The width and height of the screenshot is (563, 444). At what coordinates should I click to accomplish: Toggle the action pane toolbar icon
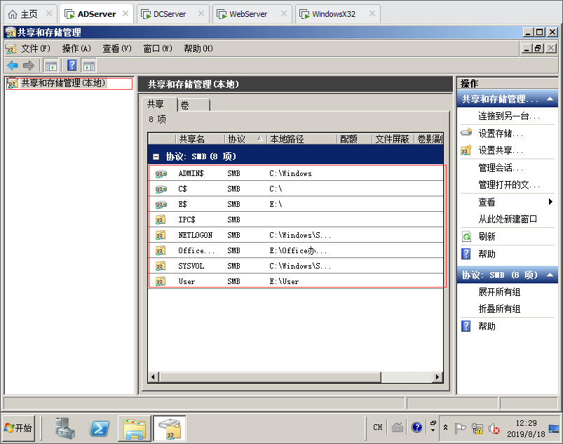pos(88,66)
